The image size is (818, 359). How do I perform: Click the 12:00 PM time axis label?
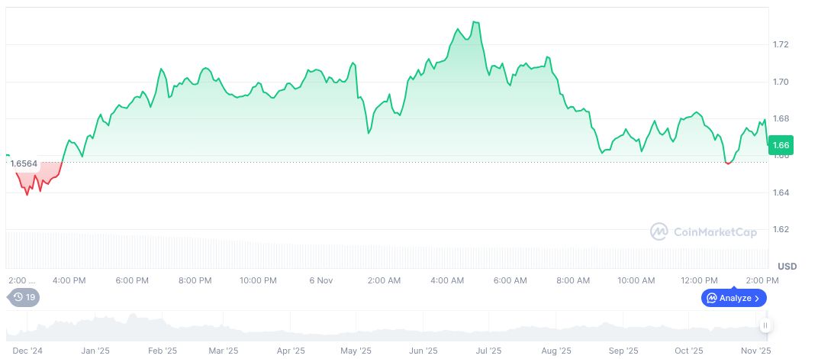pyautogui.click(x=699, y=280)
